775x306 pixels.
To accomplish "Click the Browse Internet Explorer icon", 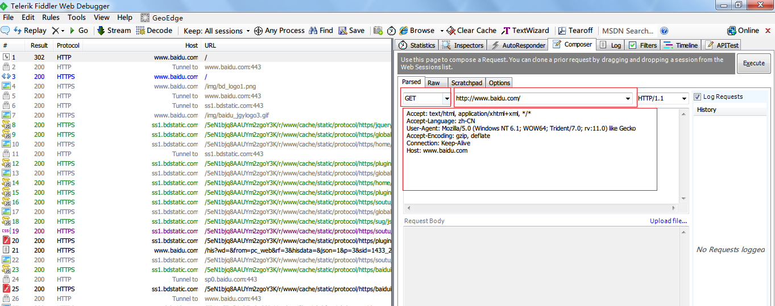I will point(404,31).
